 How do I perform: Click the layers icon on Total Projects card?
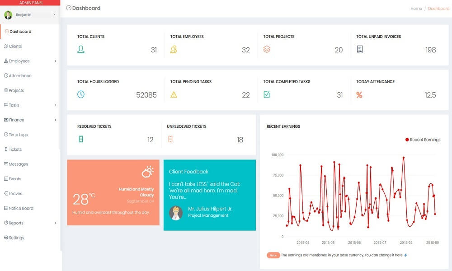(266, 49)
